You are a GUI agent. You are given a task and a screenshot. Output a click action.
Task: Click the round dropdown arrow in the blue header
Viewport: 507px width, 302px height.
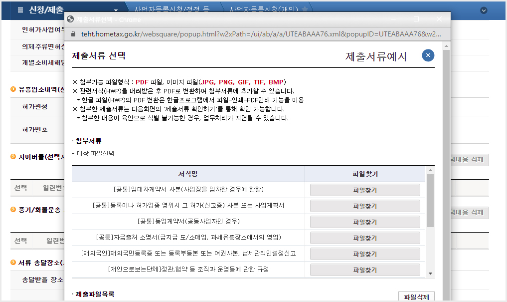click(484, 10)
